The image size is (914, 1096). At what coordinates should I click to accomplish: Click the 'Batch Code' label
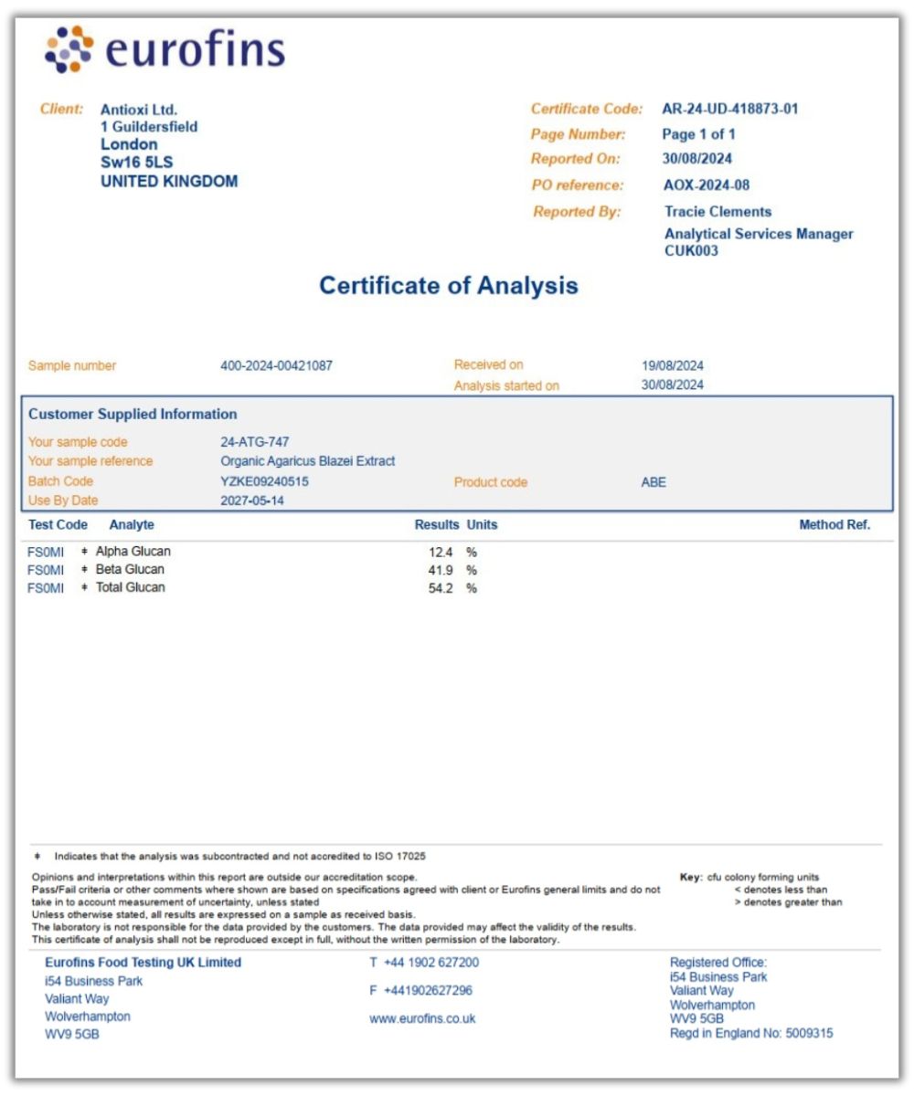(x=61, y=481)
